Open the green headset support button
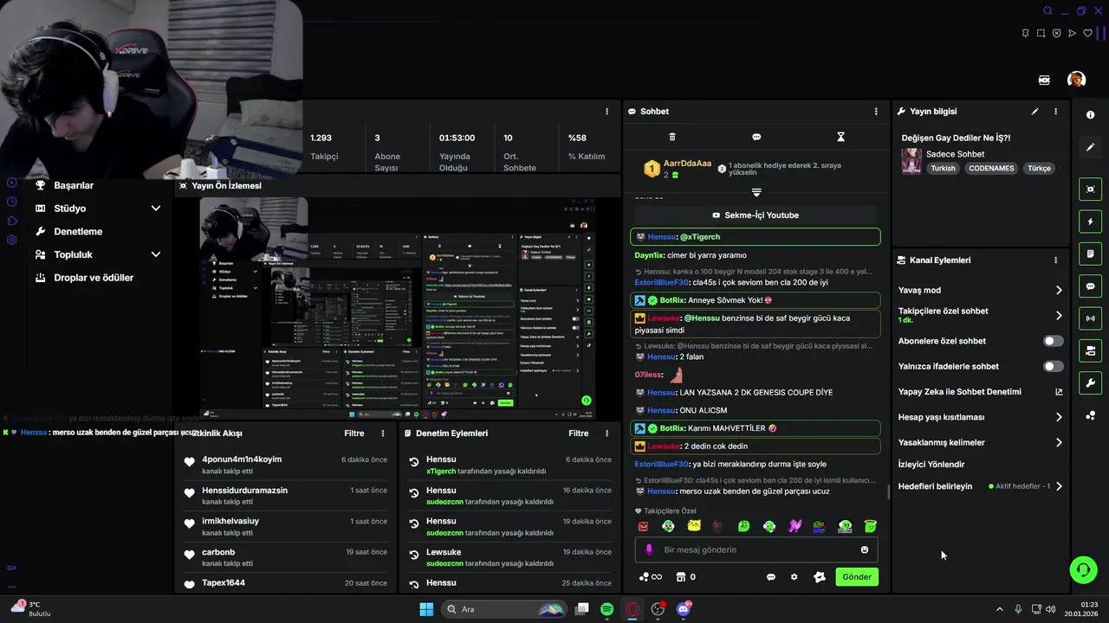The width and height of the screenshot is (1109, 623). pyautogui.click(x=1083, y=569)
